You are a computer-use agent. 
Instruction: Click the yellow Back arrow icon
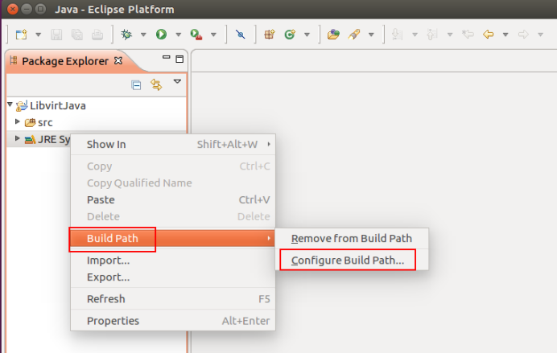[489, 35]
